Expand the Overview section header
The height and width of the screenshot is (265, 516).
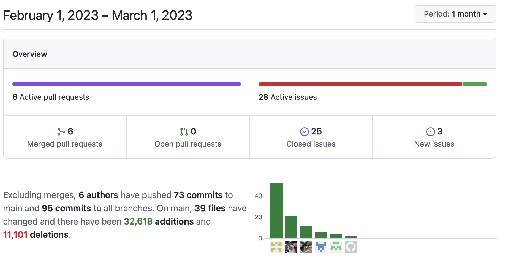[29, 54]
